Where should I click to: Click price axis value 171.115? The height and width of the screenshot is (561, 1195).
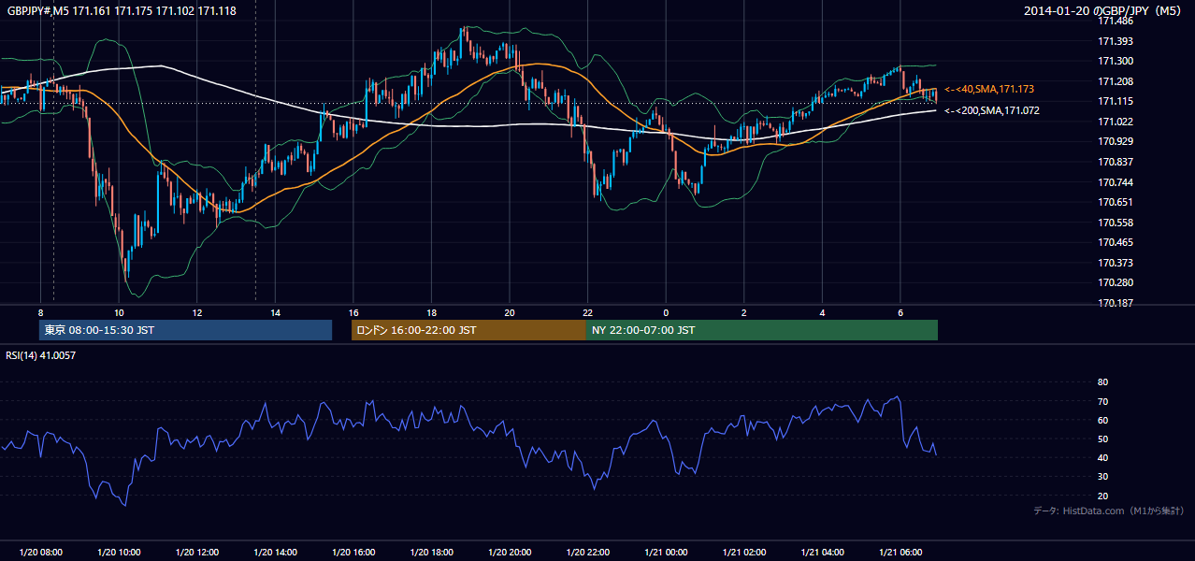pyautogui.click(x=1115, y=101)
